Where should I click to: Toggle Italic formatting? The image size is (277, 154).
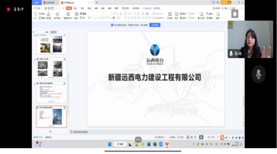(93, 18)
